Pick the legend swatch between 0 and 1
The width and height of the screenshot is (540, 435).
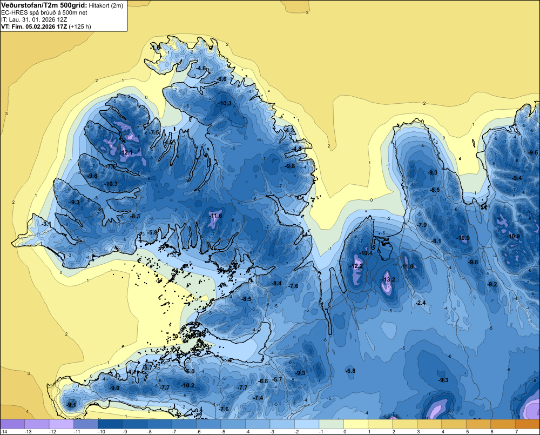point(356,424)
